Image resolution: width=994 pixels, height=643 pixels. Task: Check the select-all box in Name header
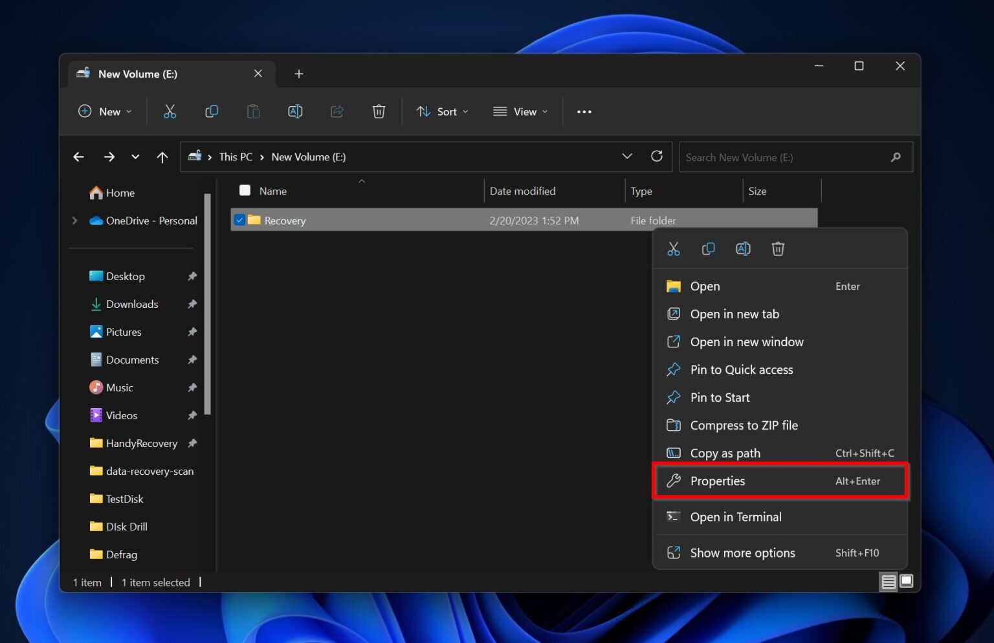(x=245, y=190)
